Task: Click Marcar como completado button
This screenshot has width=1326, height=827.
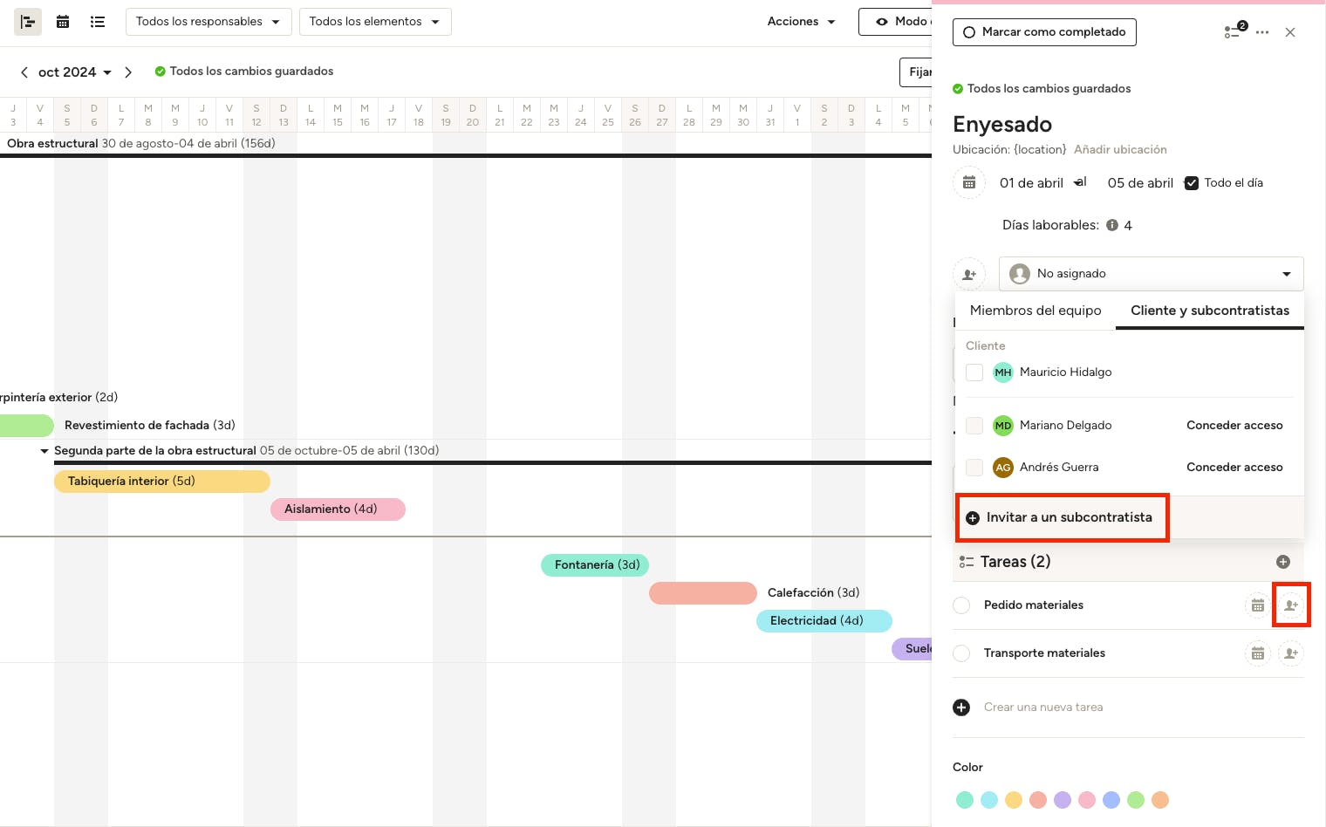Action: point(1044,32)
